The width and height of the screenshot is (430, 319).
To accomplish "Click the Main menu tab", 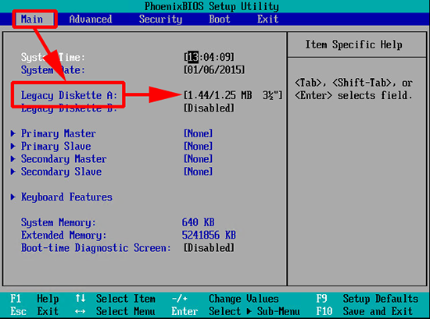I will tap(32, 19).
